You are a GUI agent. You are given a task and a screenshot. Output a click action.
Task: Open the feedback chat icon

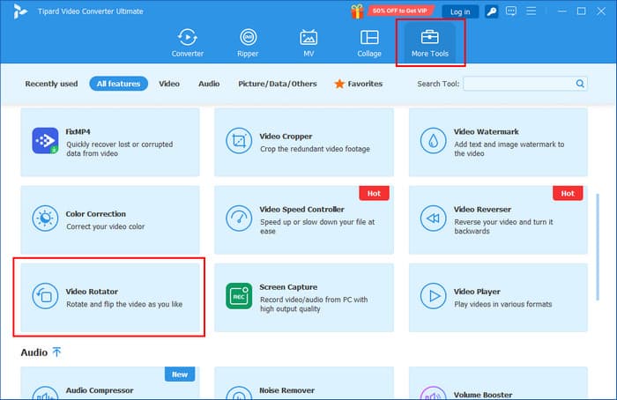point(512,11)
